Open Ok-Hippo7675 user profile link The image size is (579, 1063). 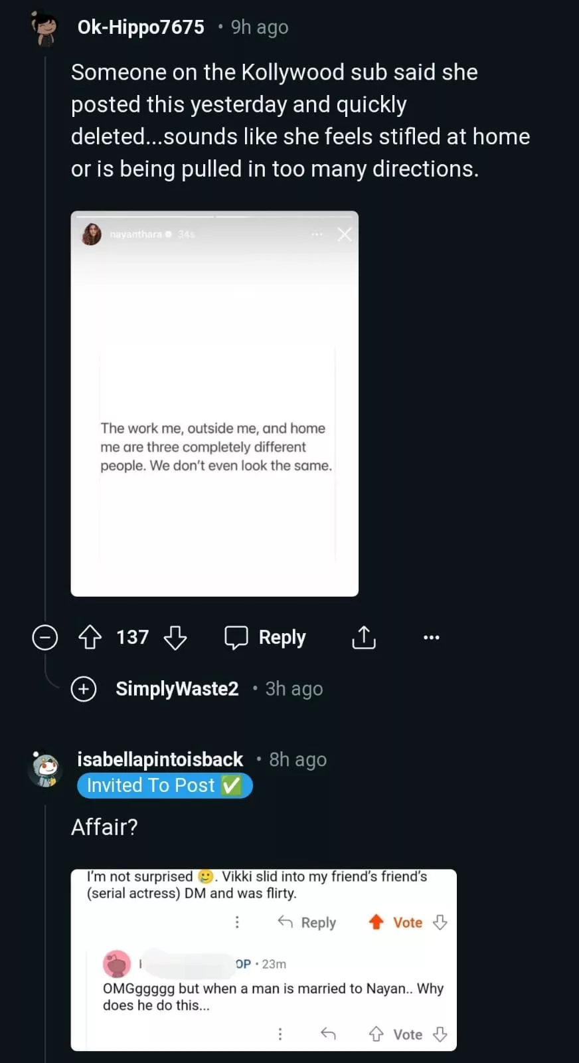(141, 27)
